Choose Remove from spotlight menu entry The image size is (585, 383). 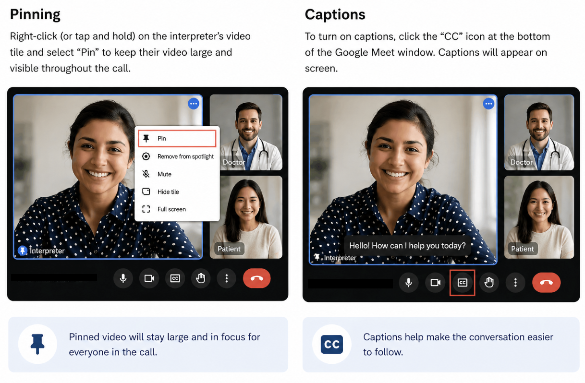coord(177,156)
